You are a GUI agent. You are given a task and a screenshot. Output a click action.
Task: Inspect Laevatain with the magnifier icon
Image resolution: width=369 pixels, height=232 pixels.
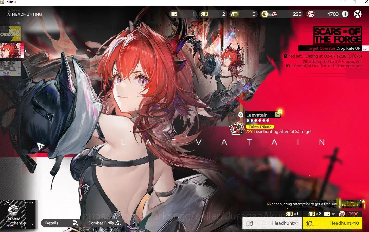[x=241, y=115]
